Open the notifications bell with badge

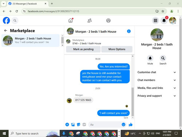(164, 20)
